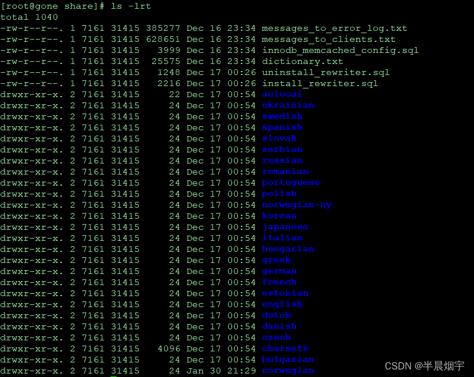Screen dimensions: 474x377
Task: Select the italian directory entry
Action: [282, 238]
